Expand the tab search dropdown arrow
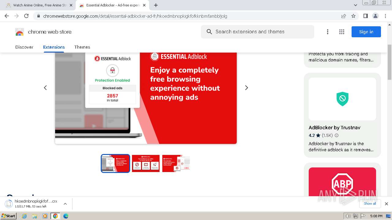 [356, 5]
